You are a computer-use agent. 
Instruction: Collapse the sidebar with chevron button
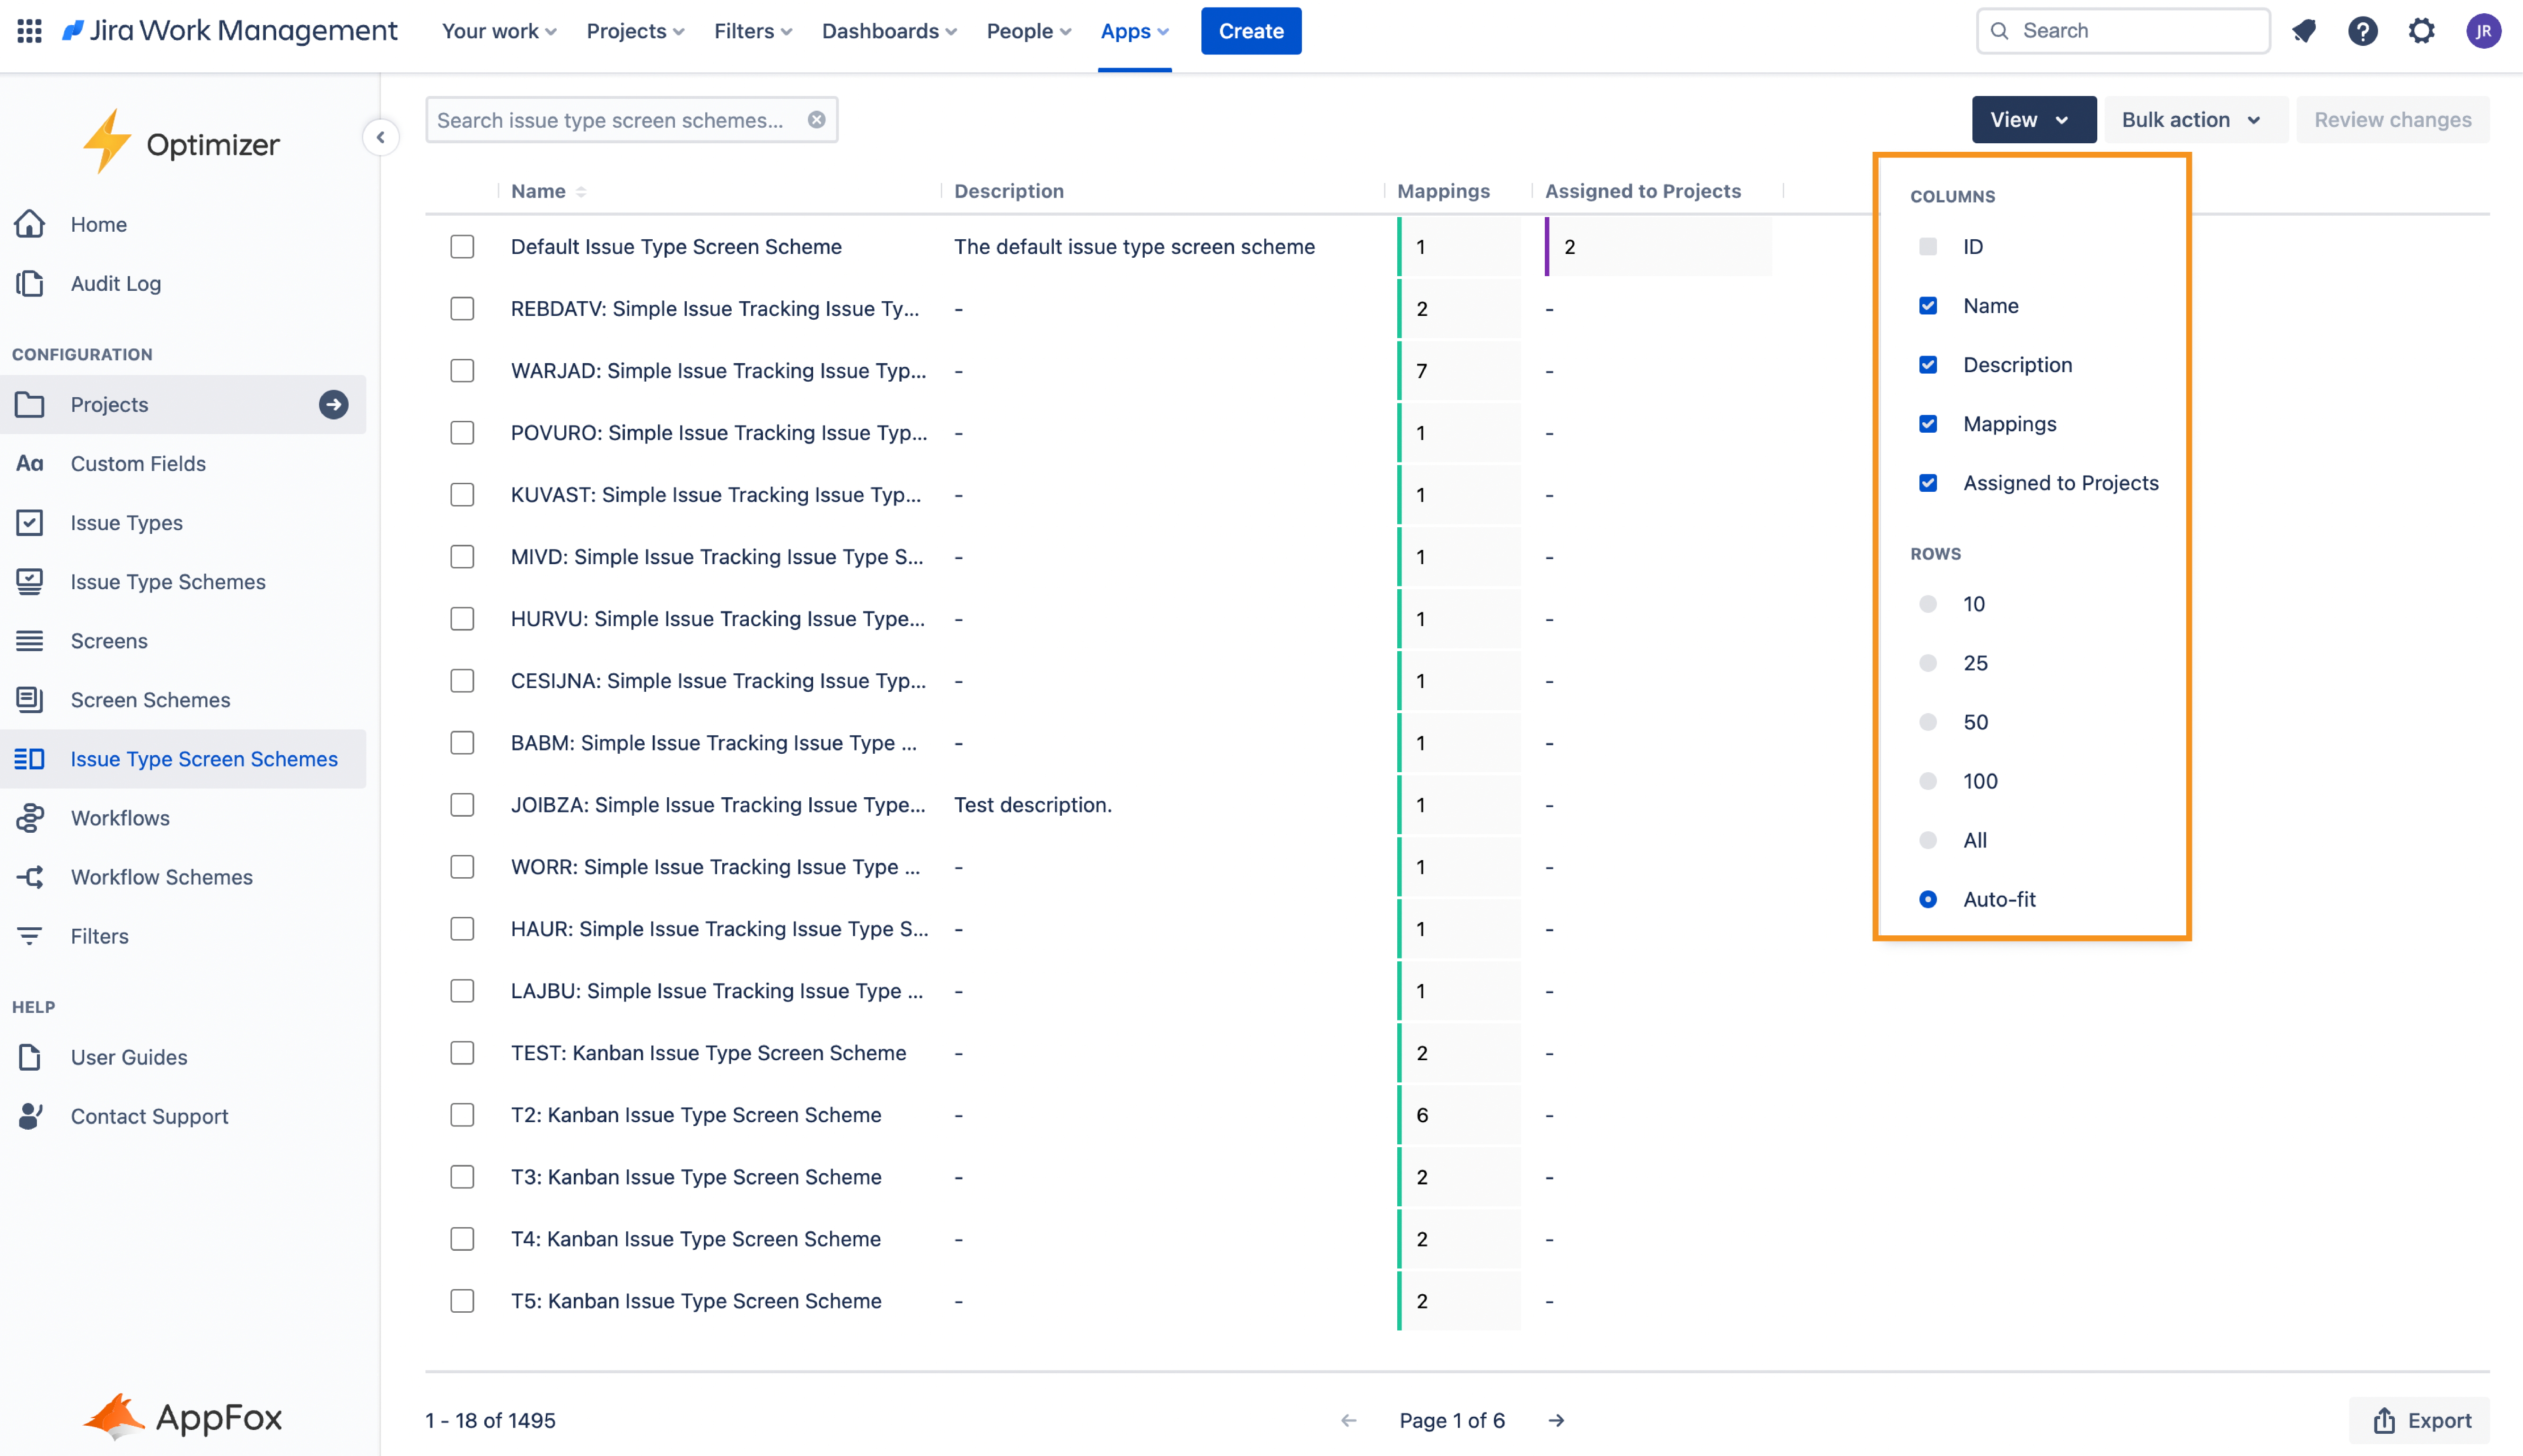[380, 137]
